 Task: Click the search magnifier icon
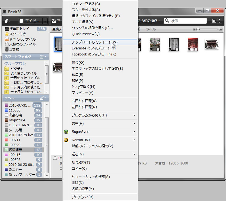pyautogui.click(x=167, y=21)
